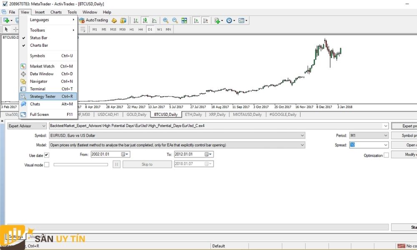Select the M15 timeframe

point(113,30)
